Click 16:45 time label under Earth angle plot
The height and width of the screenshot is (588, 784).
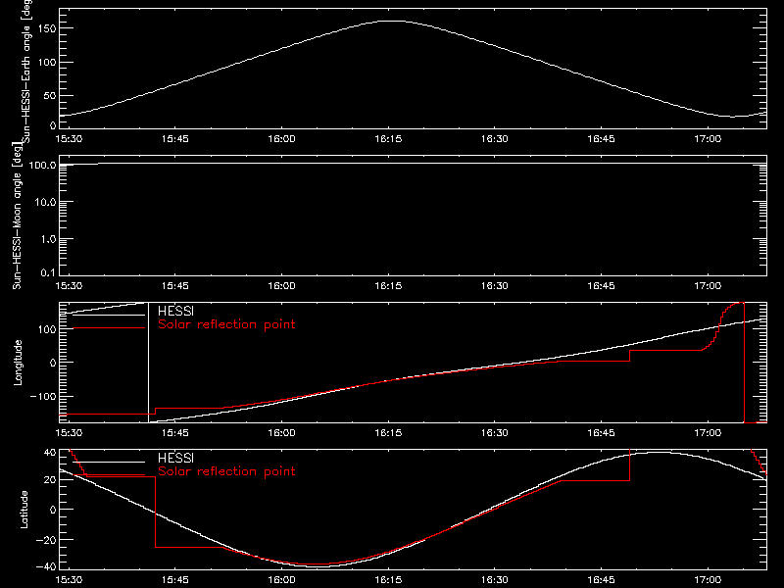point(601,139)
